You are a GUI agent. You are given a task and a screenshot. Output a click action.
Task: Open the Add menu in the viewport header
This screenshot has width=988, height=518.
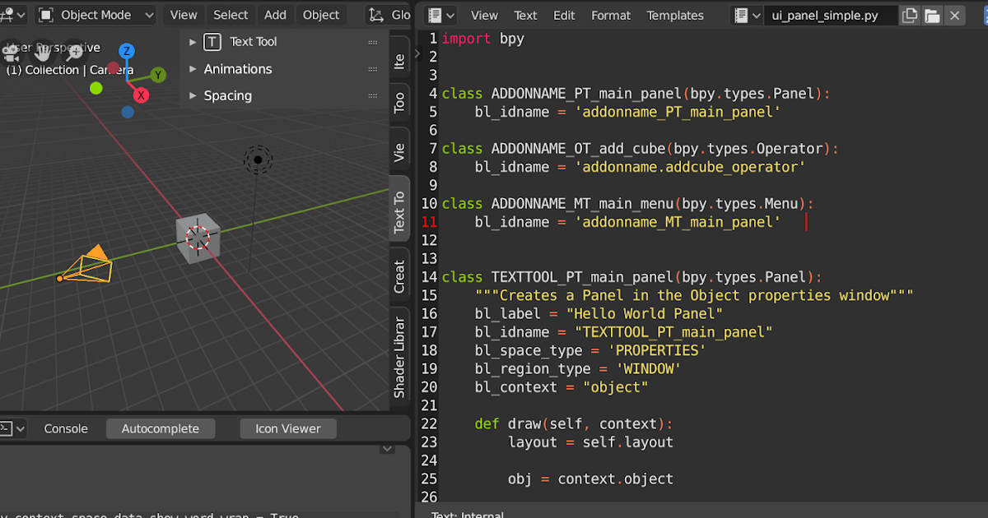point(275,15)
